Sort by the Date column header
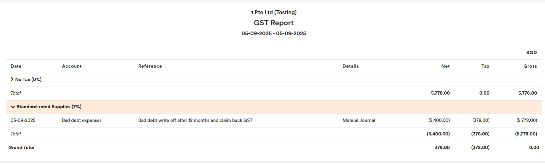 (x=16, y=66)
